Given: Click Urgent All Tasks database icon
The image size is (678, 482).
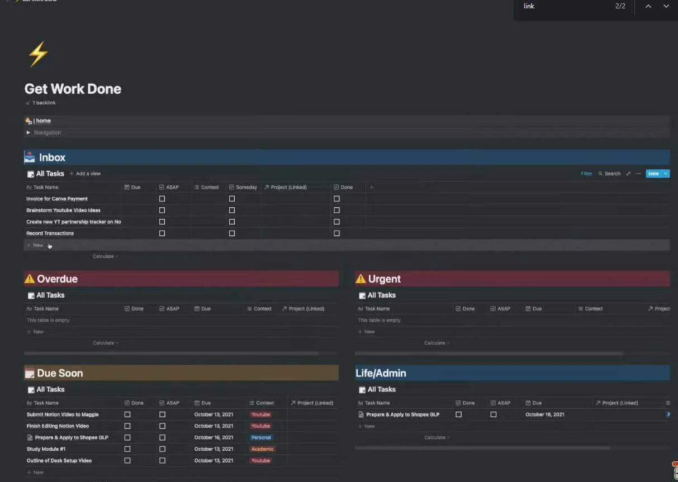Looking at the screenshot, I should 362,295.
